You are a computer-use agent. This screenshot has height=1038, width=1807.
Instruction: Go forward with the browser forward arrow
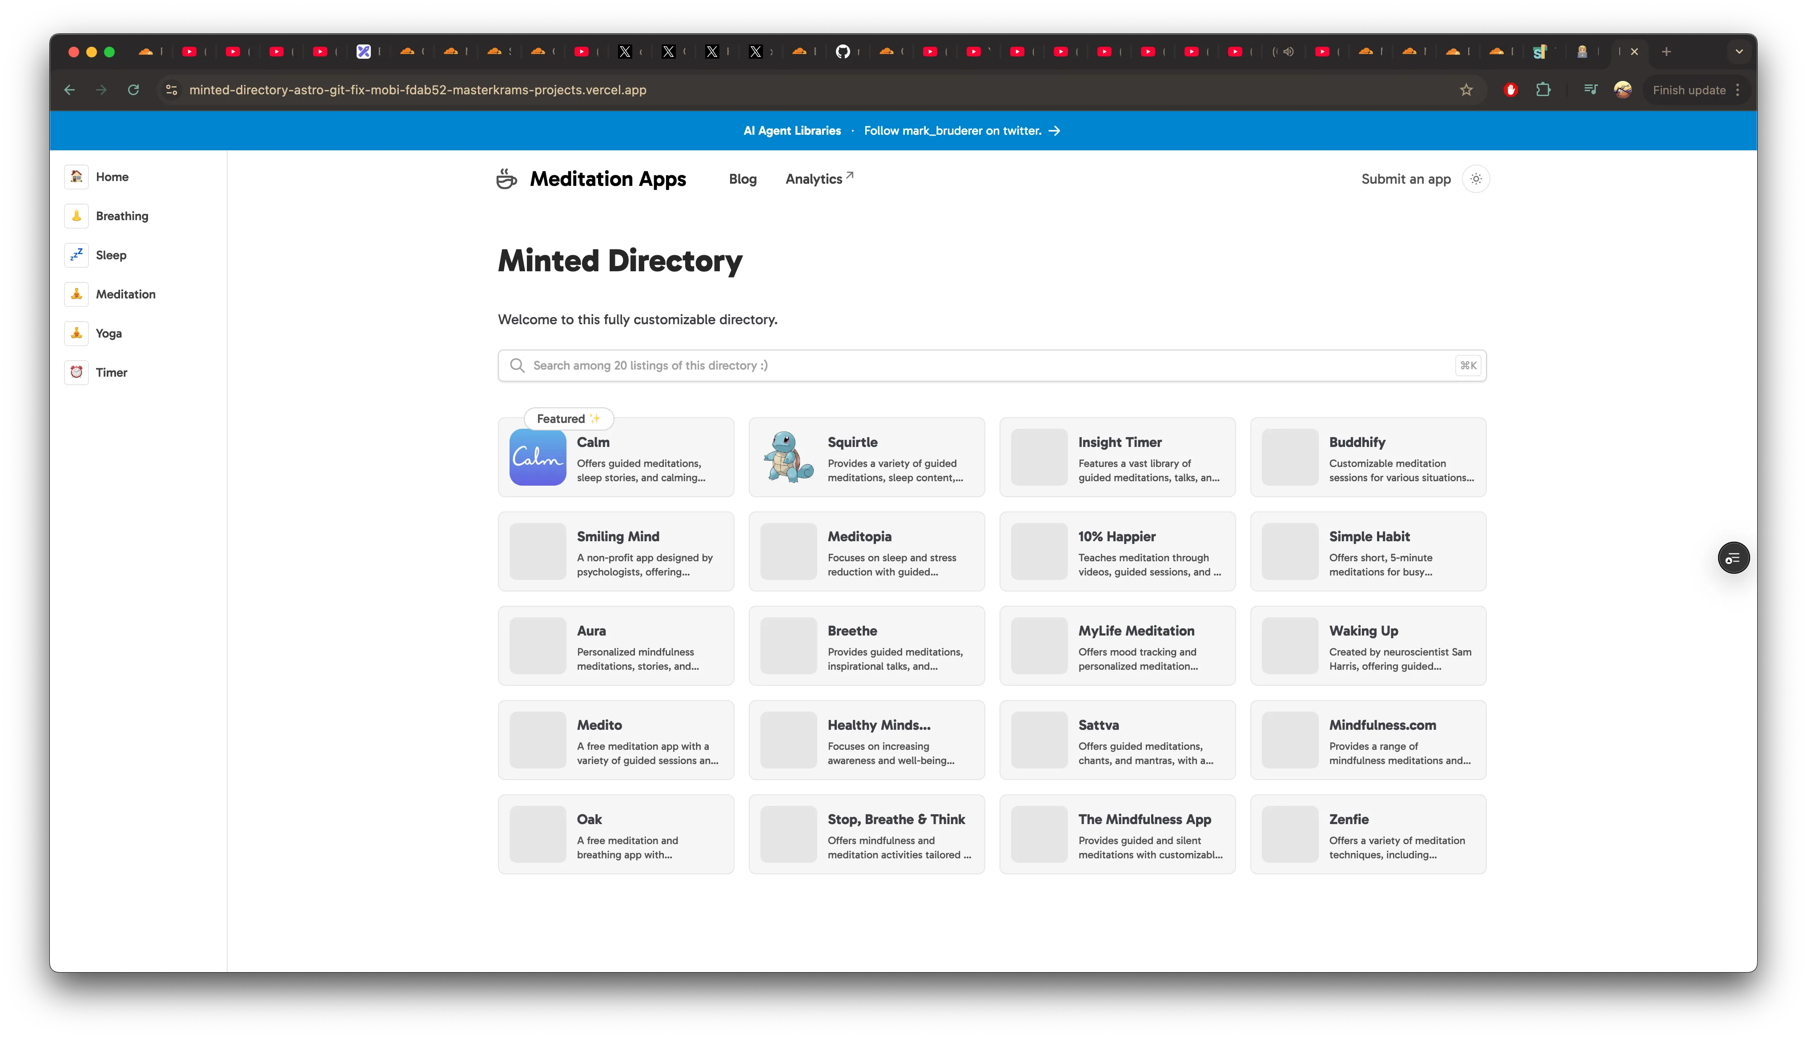click(101, 90)
